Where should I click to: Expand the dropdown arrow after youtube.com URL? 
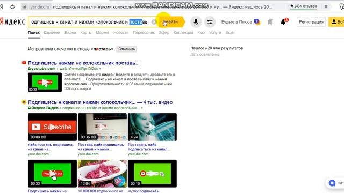click(x=101, y=69)
